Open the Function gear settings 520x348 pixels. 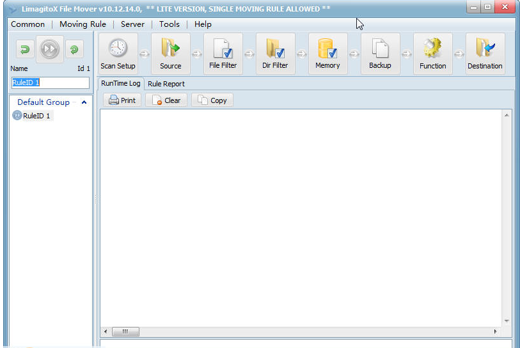[432, 53]
